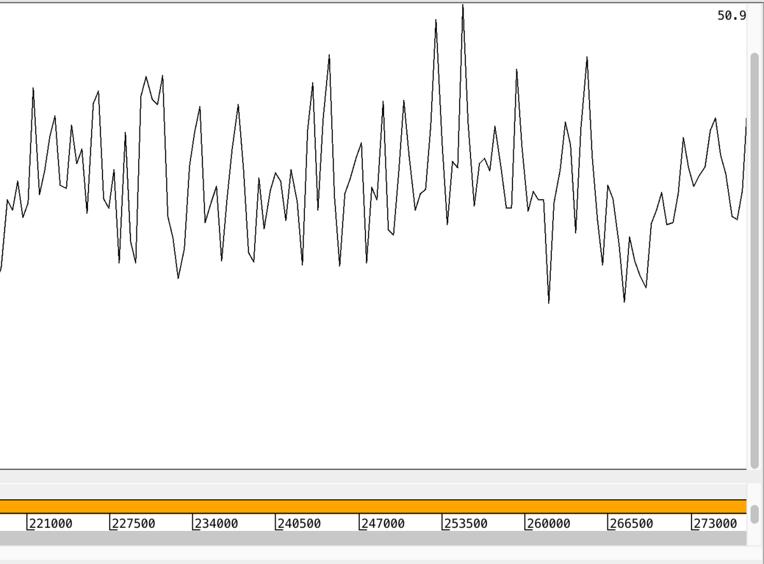Click the orange feature bar
The height and width of the screenshot is (564, 764).
(x=373, y=507)
